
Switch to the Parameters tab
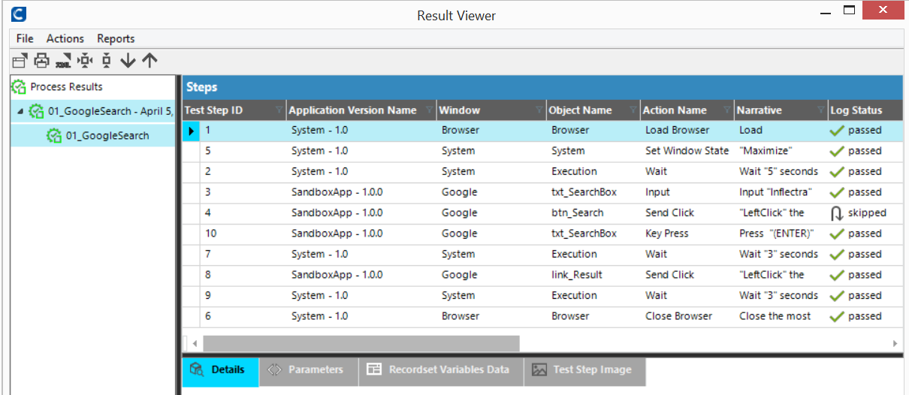[x=308, y=369]
